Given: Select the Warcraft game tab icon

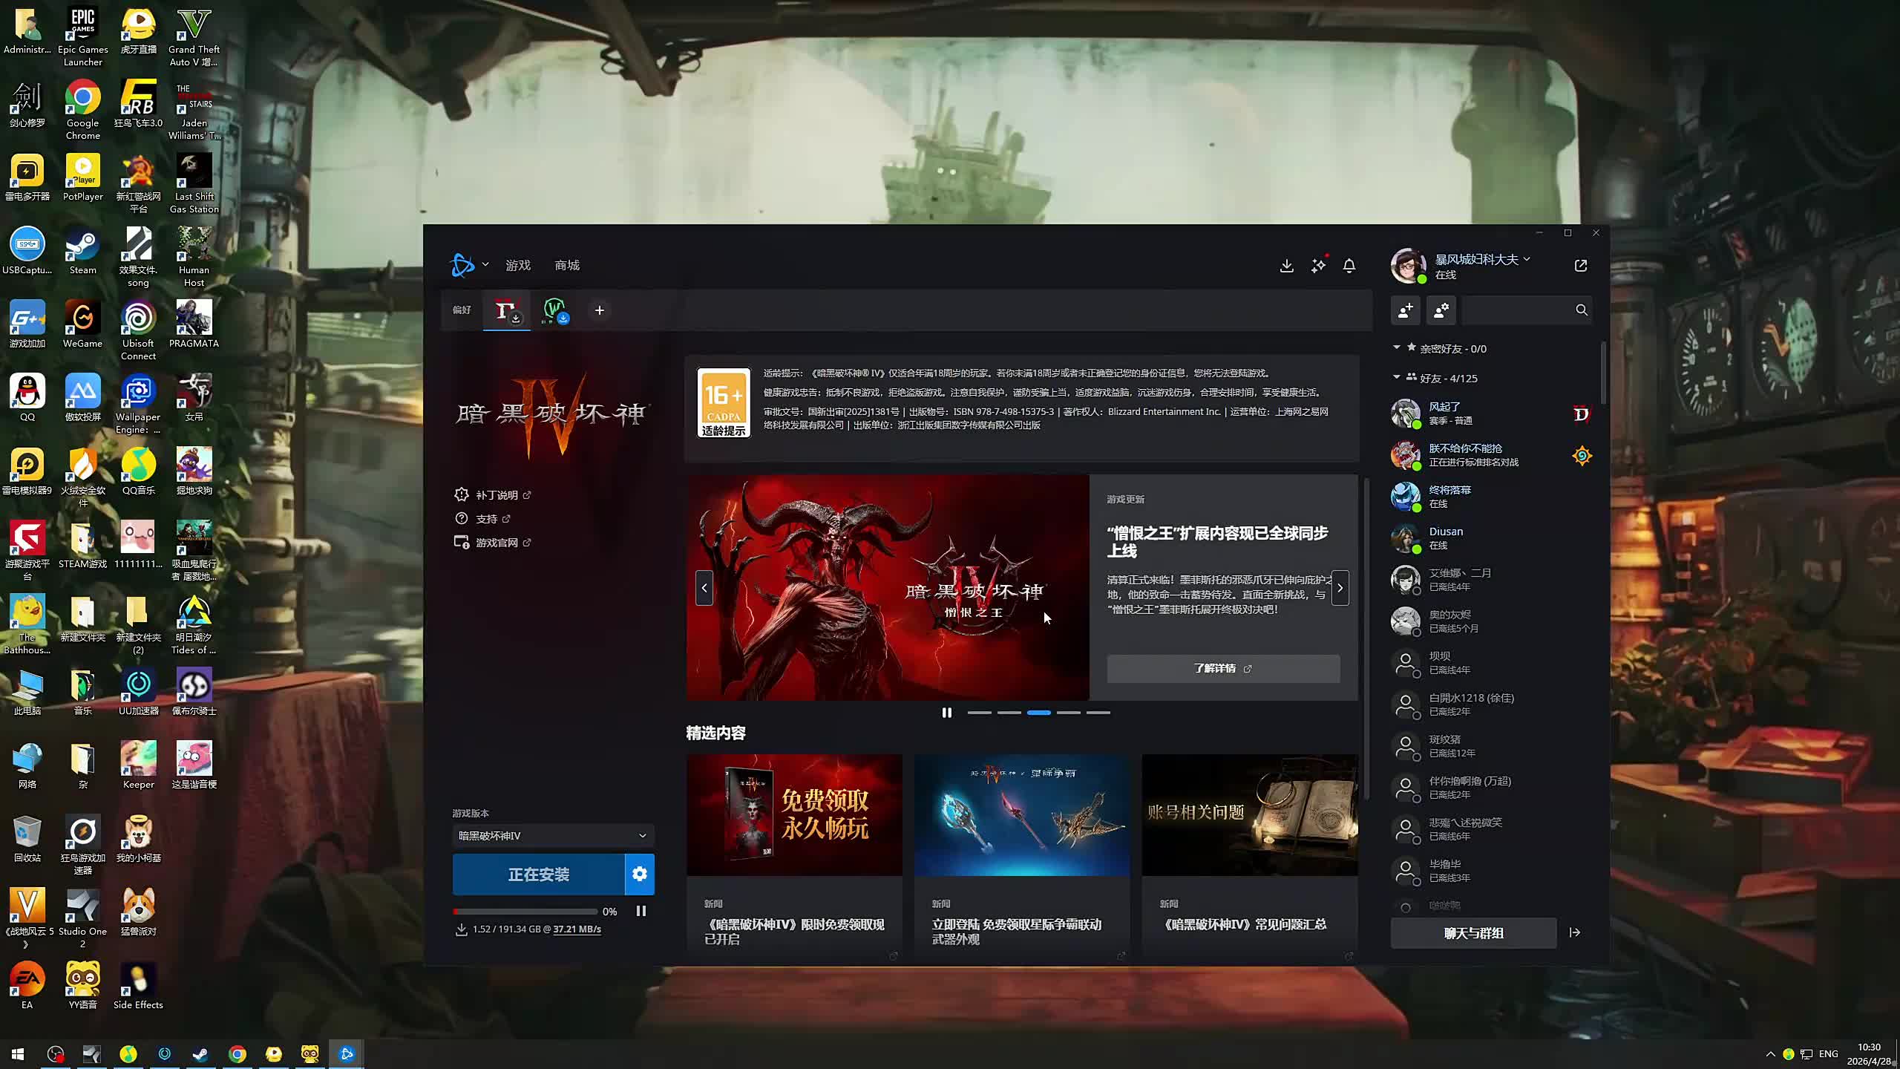Looking at the screenshot, I should click(x=554, y=310).
